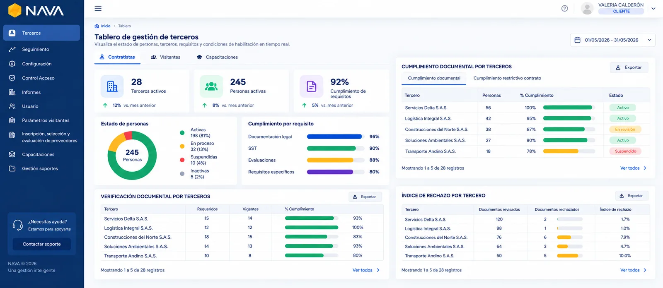Click Ver todos under Verificación documental table
Image resolution: width=663 pixels, height=288 pixels.
(363, 270)
